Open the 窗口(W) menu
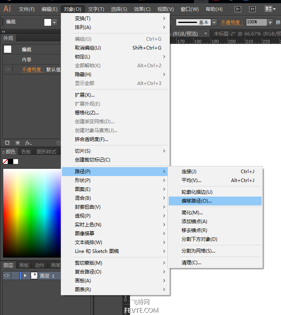 pos(190,9)
